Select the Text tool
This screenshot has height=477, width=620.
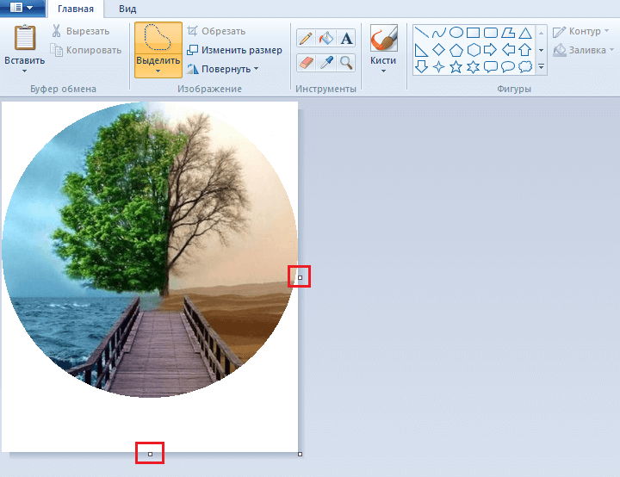[x=346, y=38]
